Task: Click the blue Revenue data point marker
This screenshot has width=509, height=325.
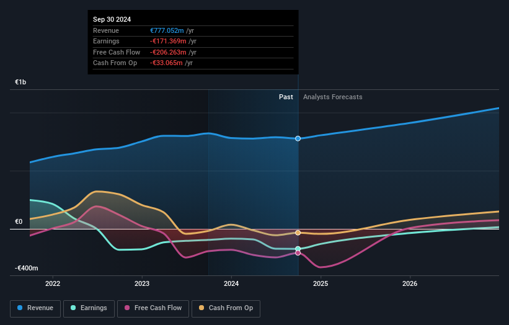Action: pos(298,139)
